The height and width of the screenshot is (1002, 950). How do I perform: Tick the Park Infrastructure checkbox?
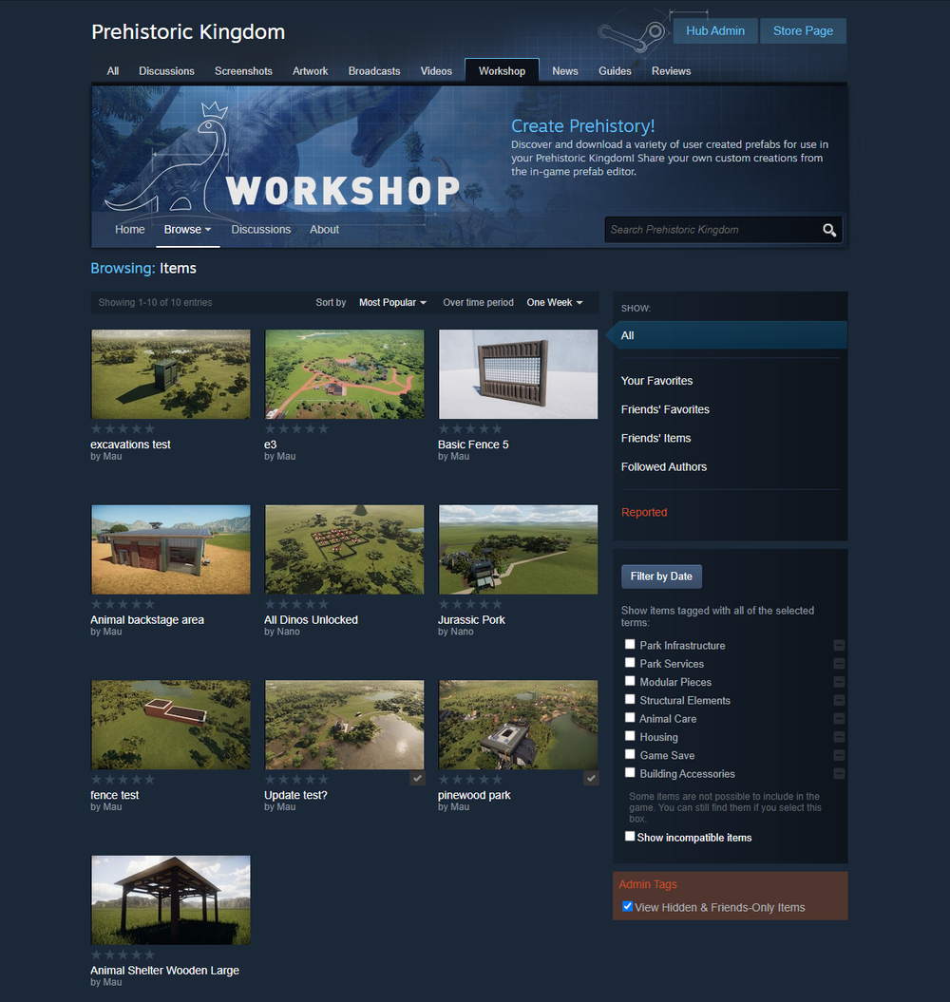(630, 644)
